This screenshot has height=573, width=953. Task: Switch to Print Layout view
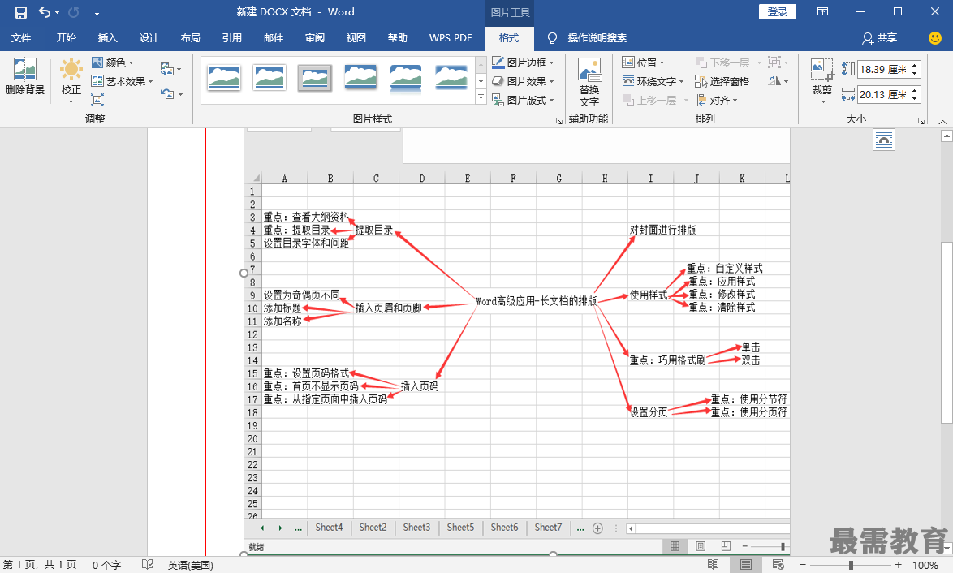pos(746,565)
